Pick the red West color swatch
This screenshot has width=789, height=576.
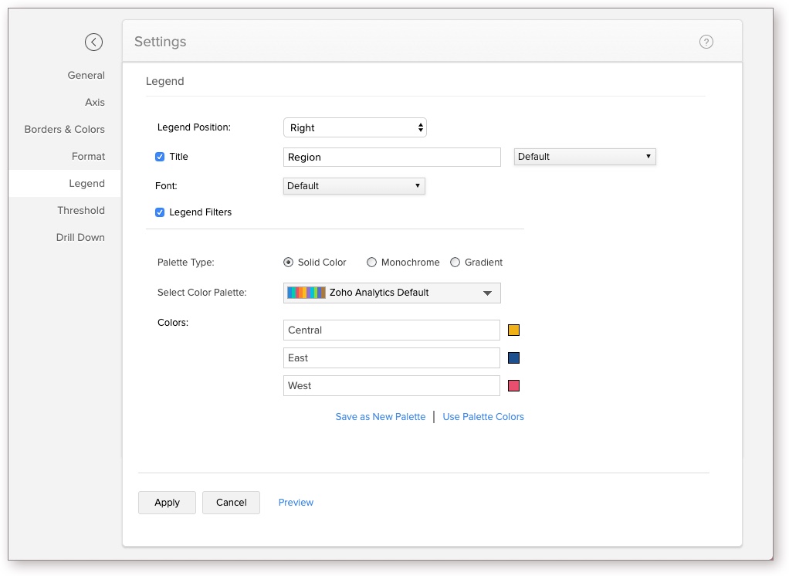[x=513, y=386]
